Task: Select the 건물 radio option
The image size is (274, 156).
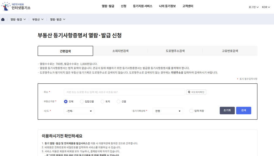Action: tap(119, 101)
